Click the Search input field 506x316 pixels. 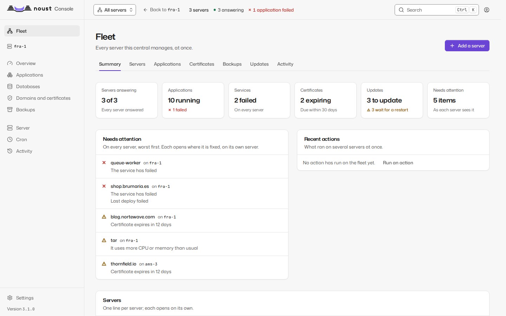tap(437, 10)
